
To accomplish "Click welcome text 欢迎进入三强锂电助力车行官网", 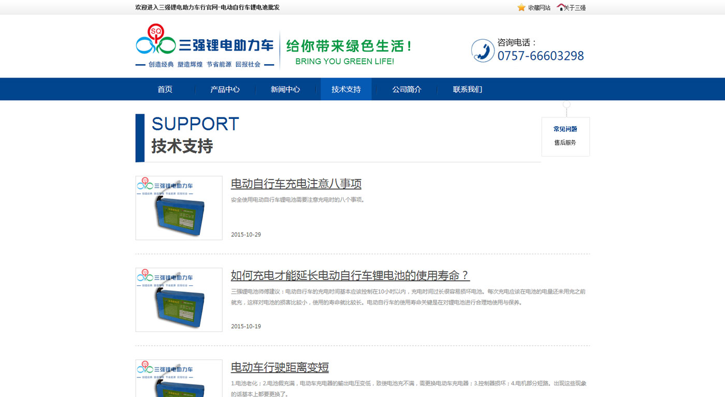I will [x=207, y=7].
